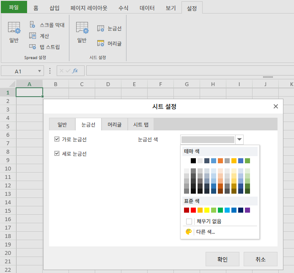Click the formula bar input field
The image size is (294, 273).
(x=190, y=71)
